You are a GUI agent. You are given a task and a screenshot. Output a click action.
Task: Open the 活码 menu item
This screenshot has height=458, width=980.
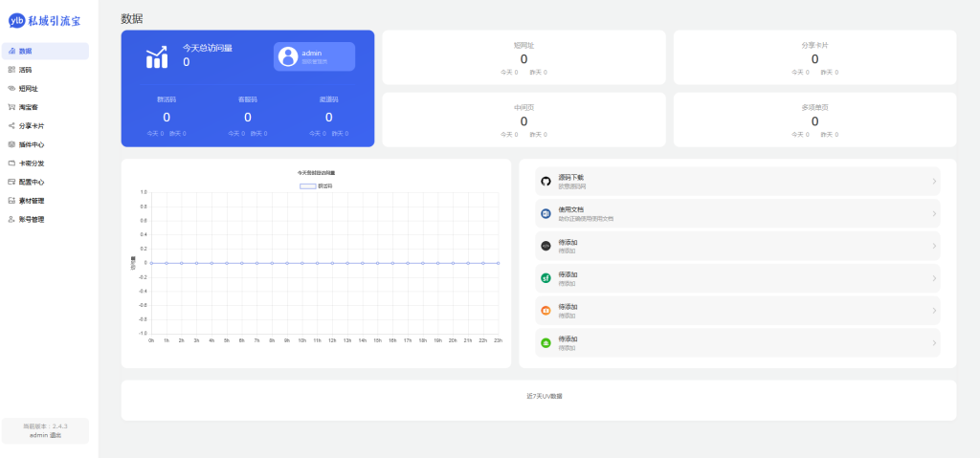click(x=26, y=70)
